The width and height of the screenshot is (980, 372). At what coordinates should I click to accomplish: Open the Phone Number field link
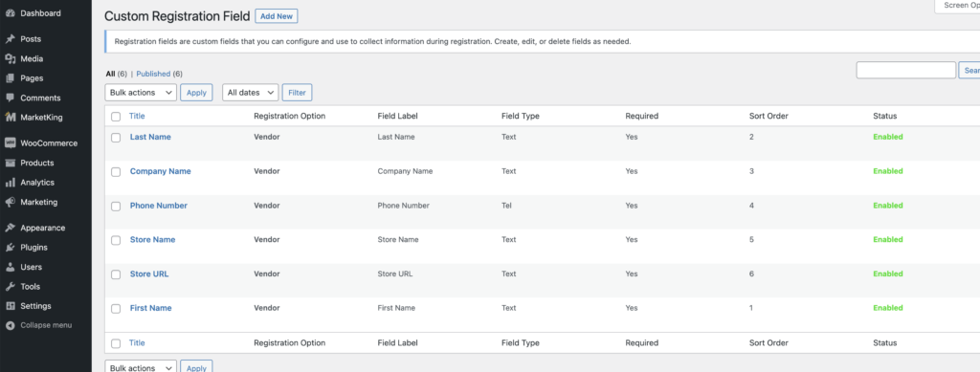pyautogui.click(x=159, y=206)
